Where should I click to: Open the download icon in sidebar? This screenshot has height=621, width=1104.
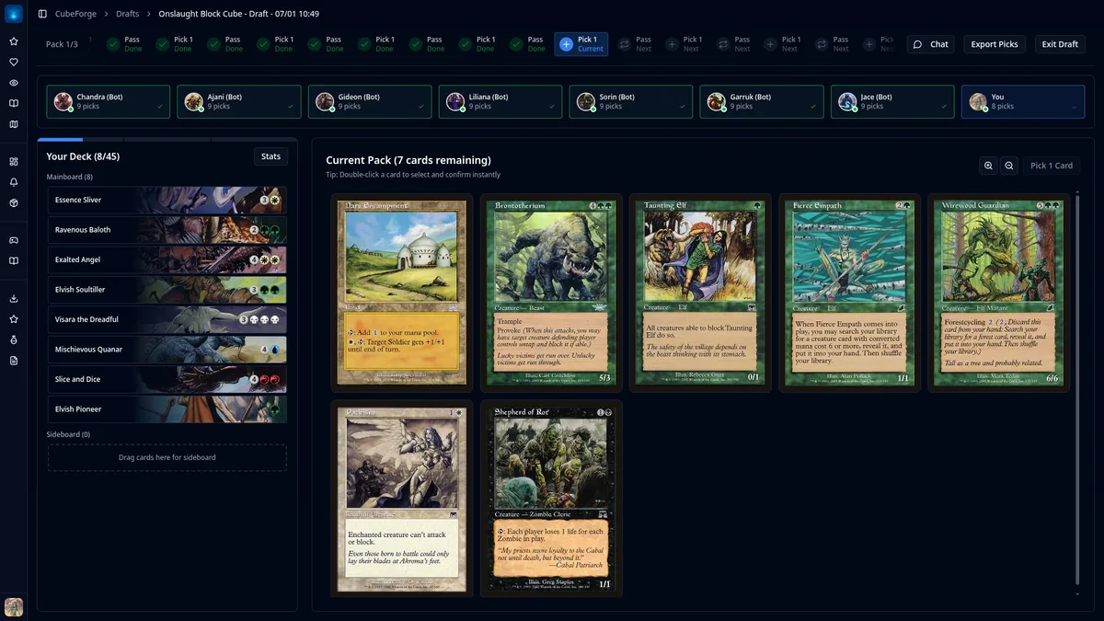(x=14, y=298)
